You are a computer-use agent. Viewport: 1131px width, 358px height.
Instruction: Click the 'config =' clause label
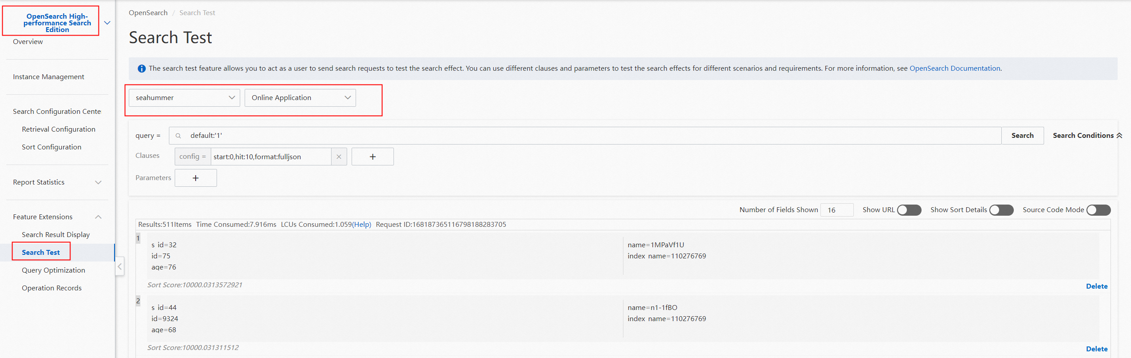click(x=193, y=157)
